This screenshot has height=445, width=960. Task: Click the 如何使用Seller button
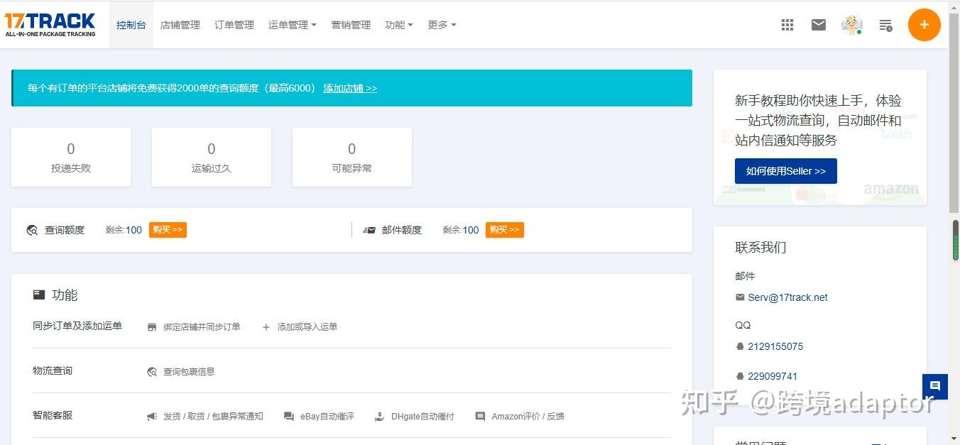tap(785, 170)
